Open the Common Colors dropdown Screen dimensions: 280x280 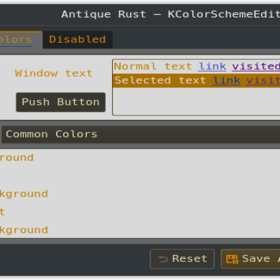141,134
